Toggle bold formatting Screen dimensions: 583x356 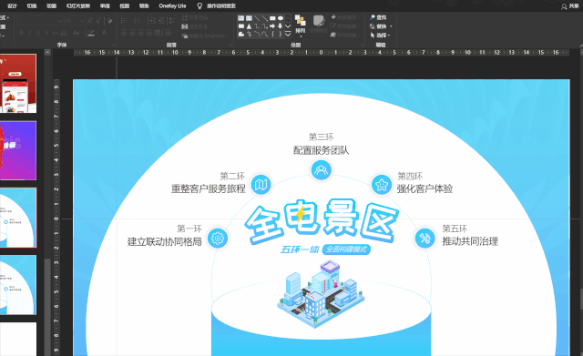pos(22,33)
